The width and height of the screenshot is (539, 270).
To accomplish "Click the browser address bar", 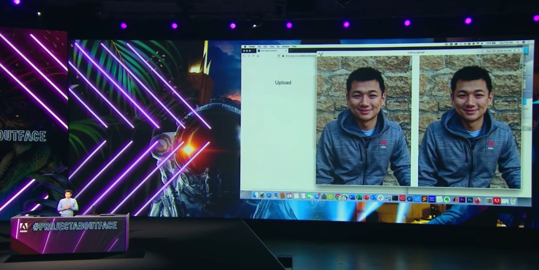I will [295, 56].
